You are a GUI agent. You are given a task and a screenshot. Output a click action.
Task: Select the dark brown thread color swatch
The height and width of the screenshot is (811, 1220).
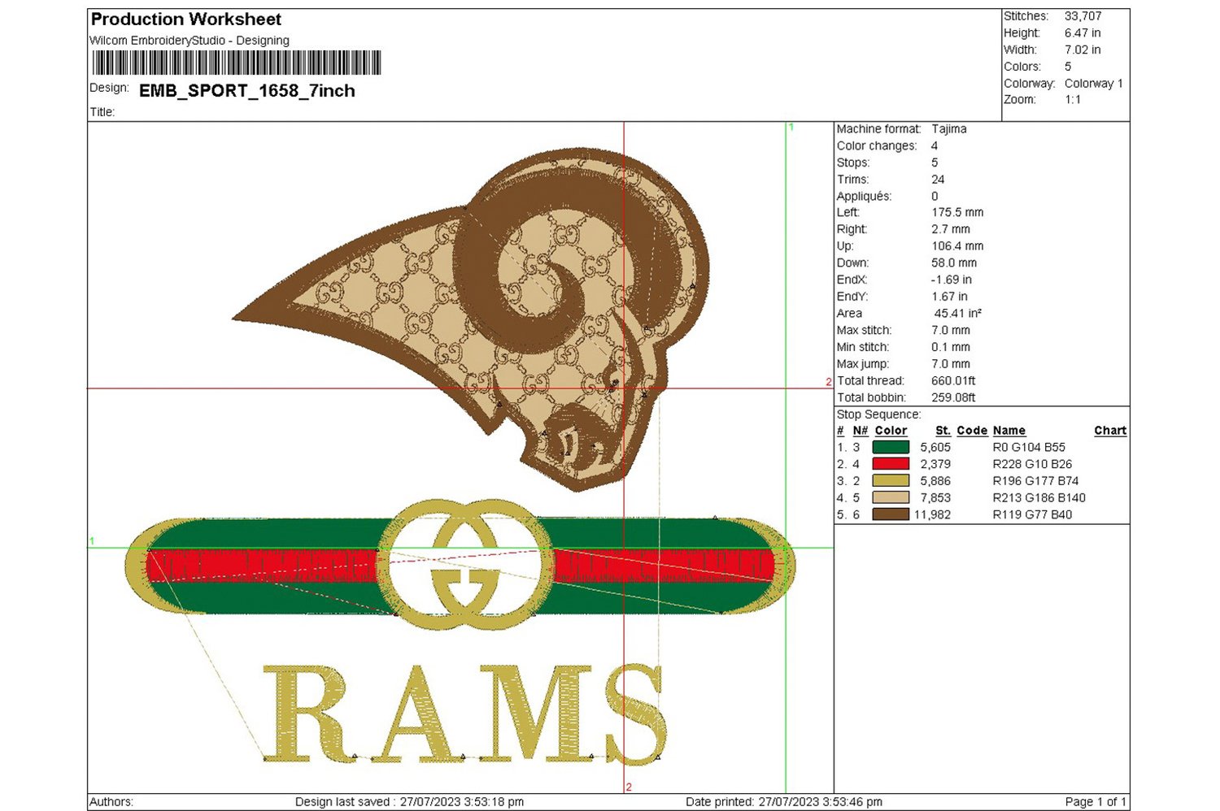[891, 514]
